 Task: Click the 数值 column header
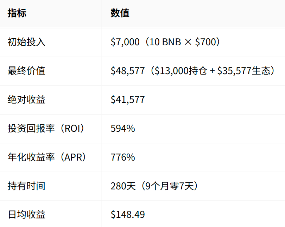point(120,13)
